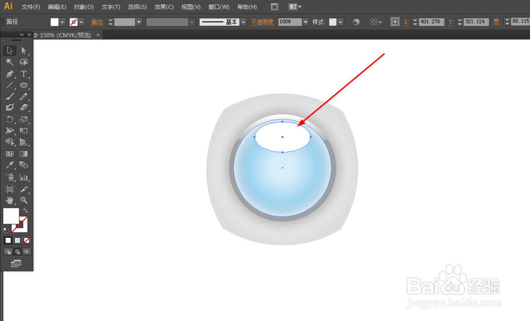Viewport: 530px width, 321px height.
Task: Enable Draw Normal mode
Action: (x=8, y=252)
